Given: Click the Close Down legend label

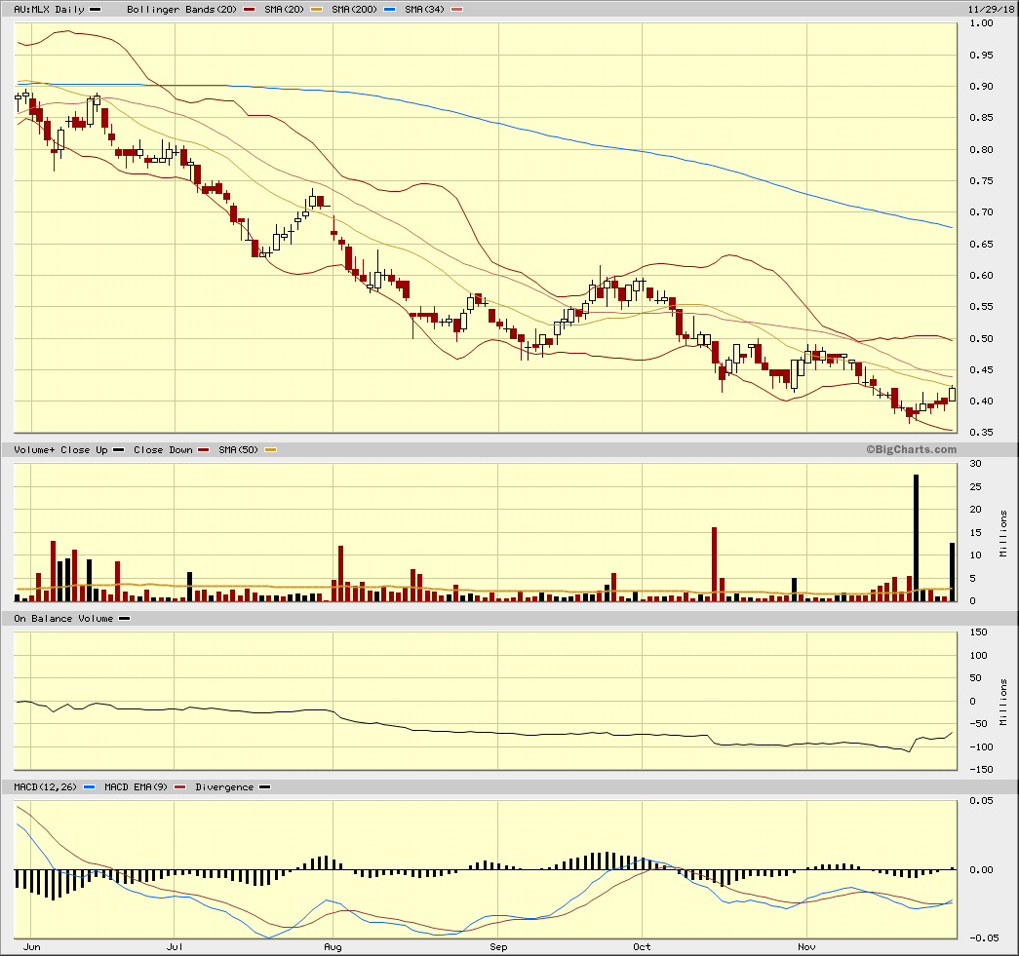Looking at the screenshot, I should pyautogui.click(x=163, y=450).
